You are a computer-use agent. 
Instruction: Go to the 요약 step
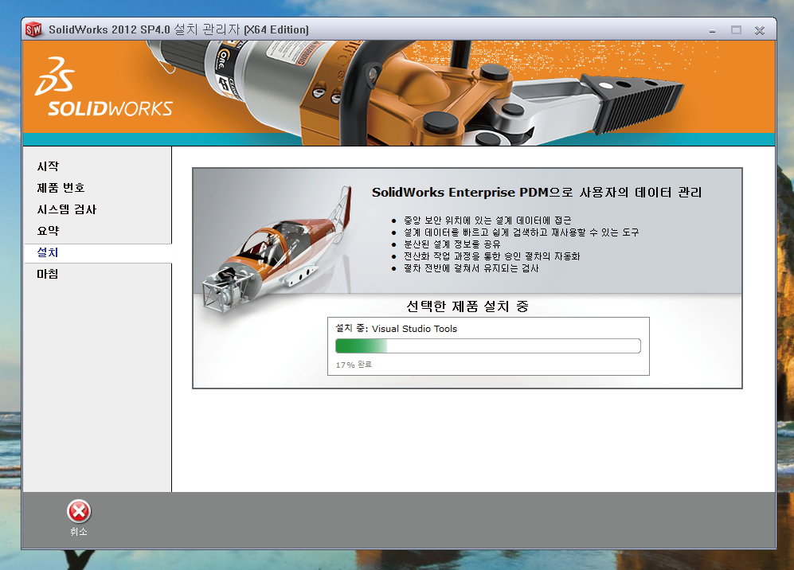click(x=48, y=231)
